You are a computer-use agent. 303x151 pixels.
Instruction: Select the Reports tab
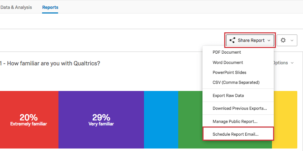coord(50,7)
